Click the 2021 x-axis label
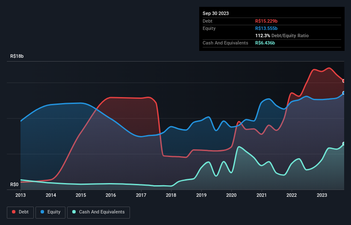Image resolution: width=351 pixels, height=225 pixels. [262, 195]
